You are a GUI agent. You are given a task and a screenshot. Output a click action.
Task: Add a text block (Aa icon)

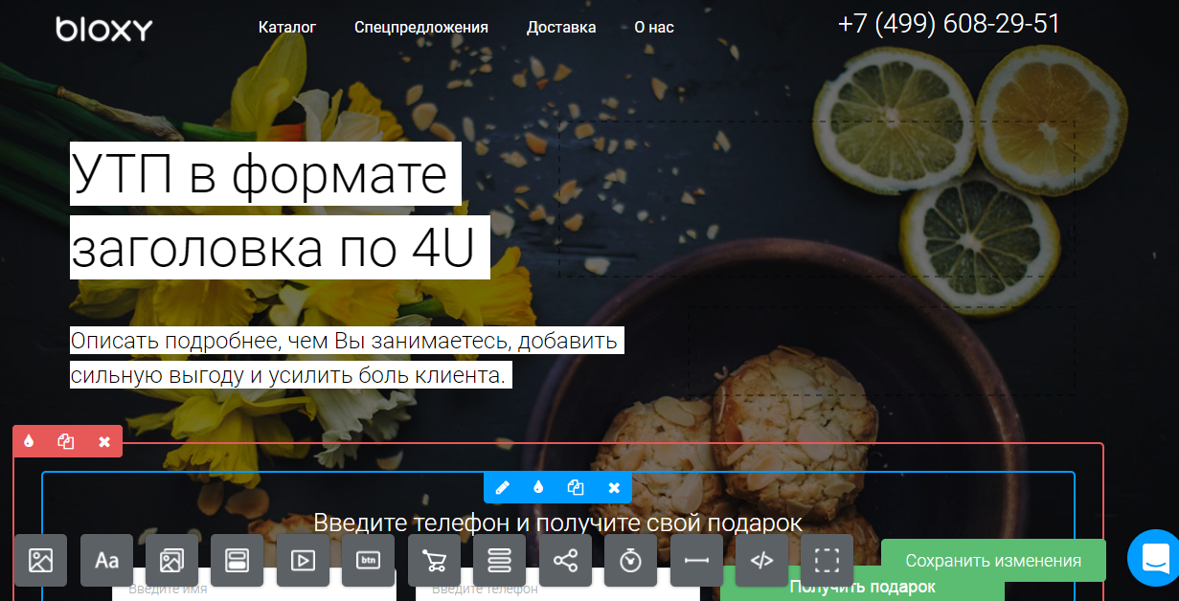coord(106,561)
